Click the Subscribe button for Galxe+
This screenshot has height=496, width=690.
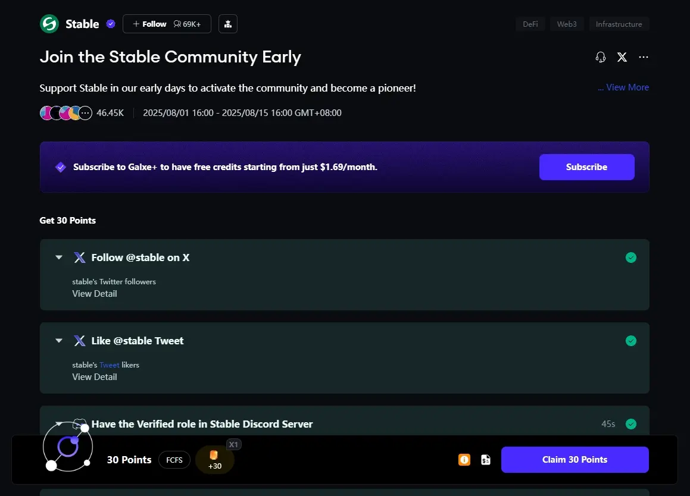586,167
